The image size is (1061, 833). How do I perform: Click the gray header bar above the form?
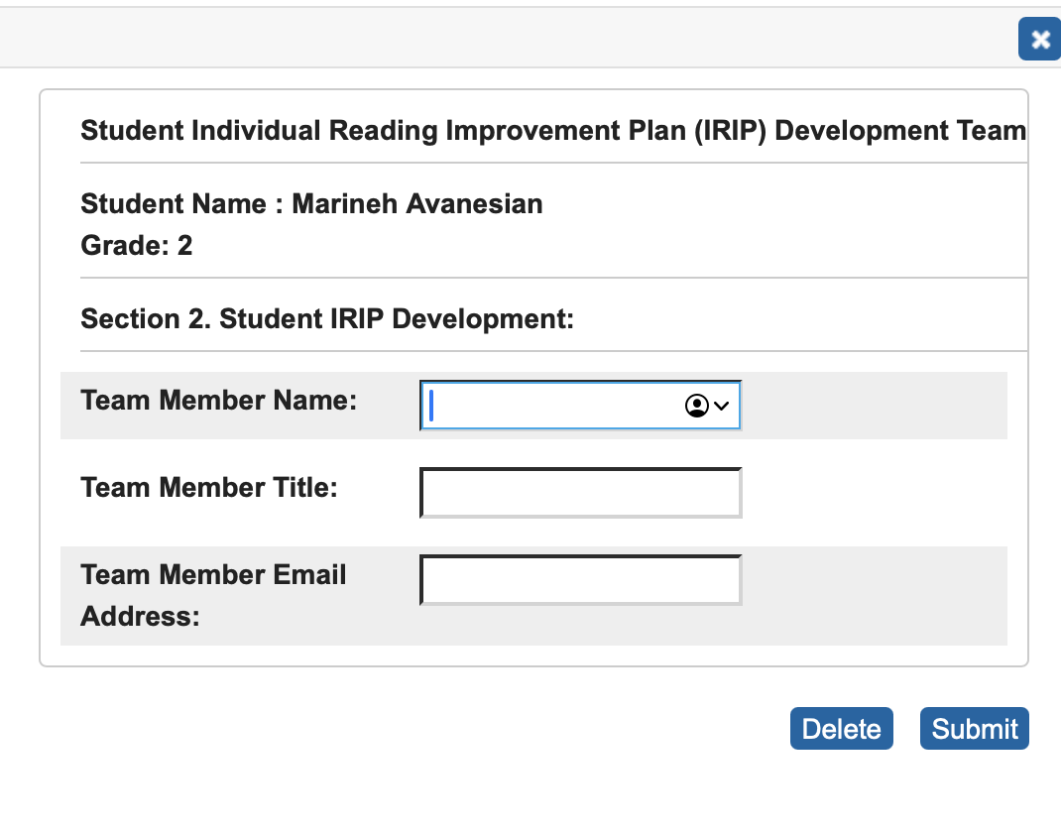(496, 40)
